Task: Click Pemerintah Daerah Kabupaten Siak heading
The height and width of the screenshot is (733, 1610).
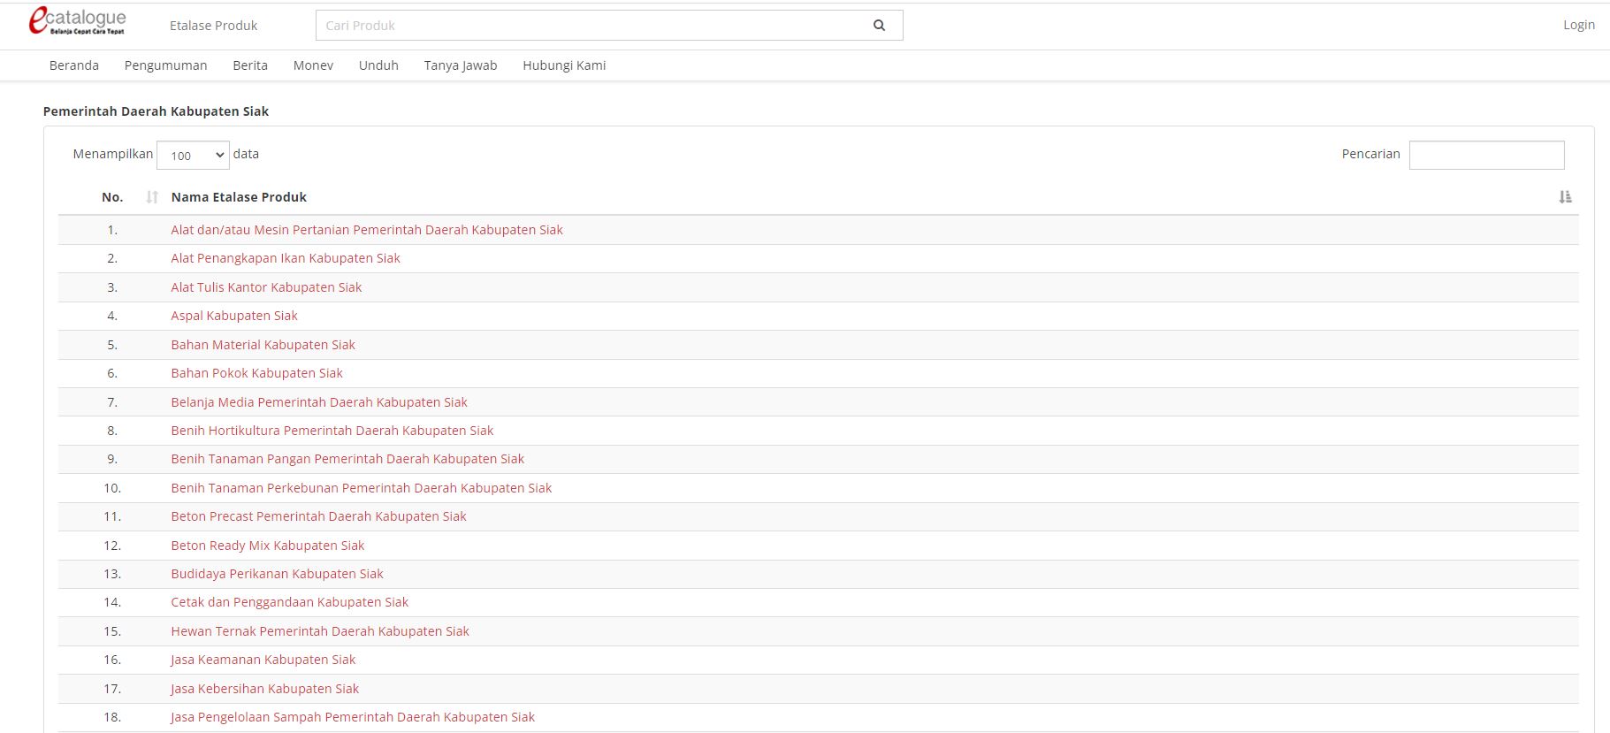Action: (x=156, y=111)
